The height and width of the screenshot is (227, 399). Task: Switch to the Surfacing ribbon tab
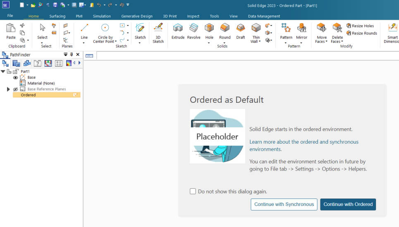(57, 17)
